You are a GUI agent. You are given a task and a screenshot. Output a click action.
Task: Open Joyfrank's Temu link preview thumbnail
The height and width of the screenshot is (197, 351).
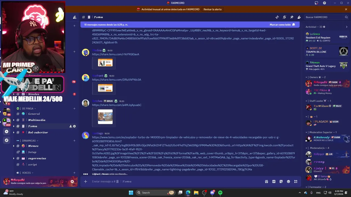tap(105, 88)
